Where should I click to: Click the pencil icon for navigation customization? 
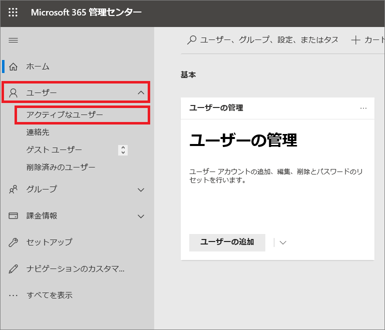pyautogui.click(x=13, y=268)
